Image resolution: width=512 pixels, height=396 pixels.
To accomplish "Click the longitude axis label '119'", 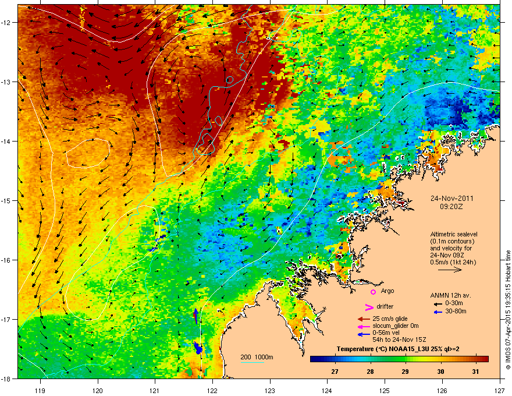I will 41,391.
